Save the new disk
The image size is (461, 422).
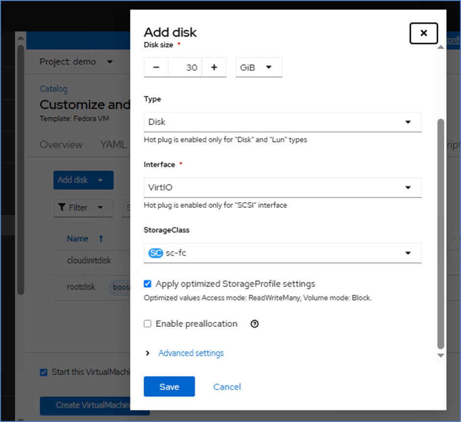pos(169,387)
